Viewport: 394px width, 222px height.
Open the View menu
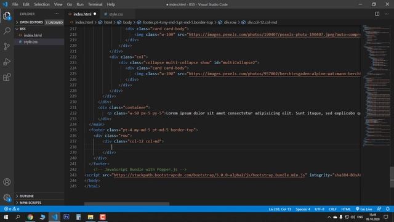click(x=58, y=4)
